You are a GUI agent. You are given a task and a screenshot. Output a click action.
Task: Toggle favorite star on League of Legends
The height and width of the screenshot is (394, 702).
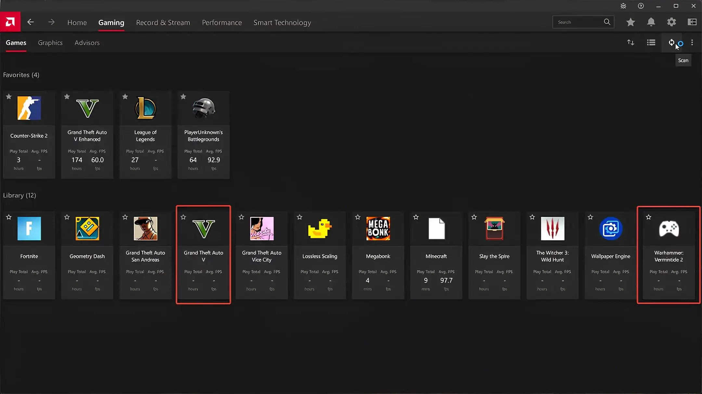tap(125, 96)
